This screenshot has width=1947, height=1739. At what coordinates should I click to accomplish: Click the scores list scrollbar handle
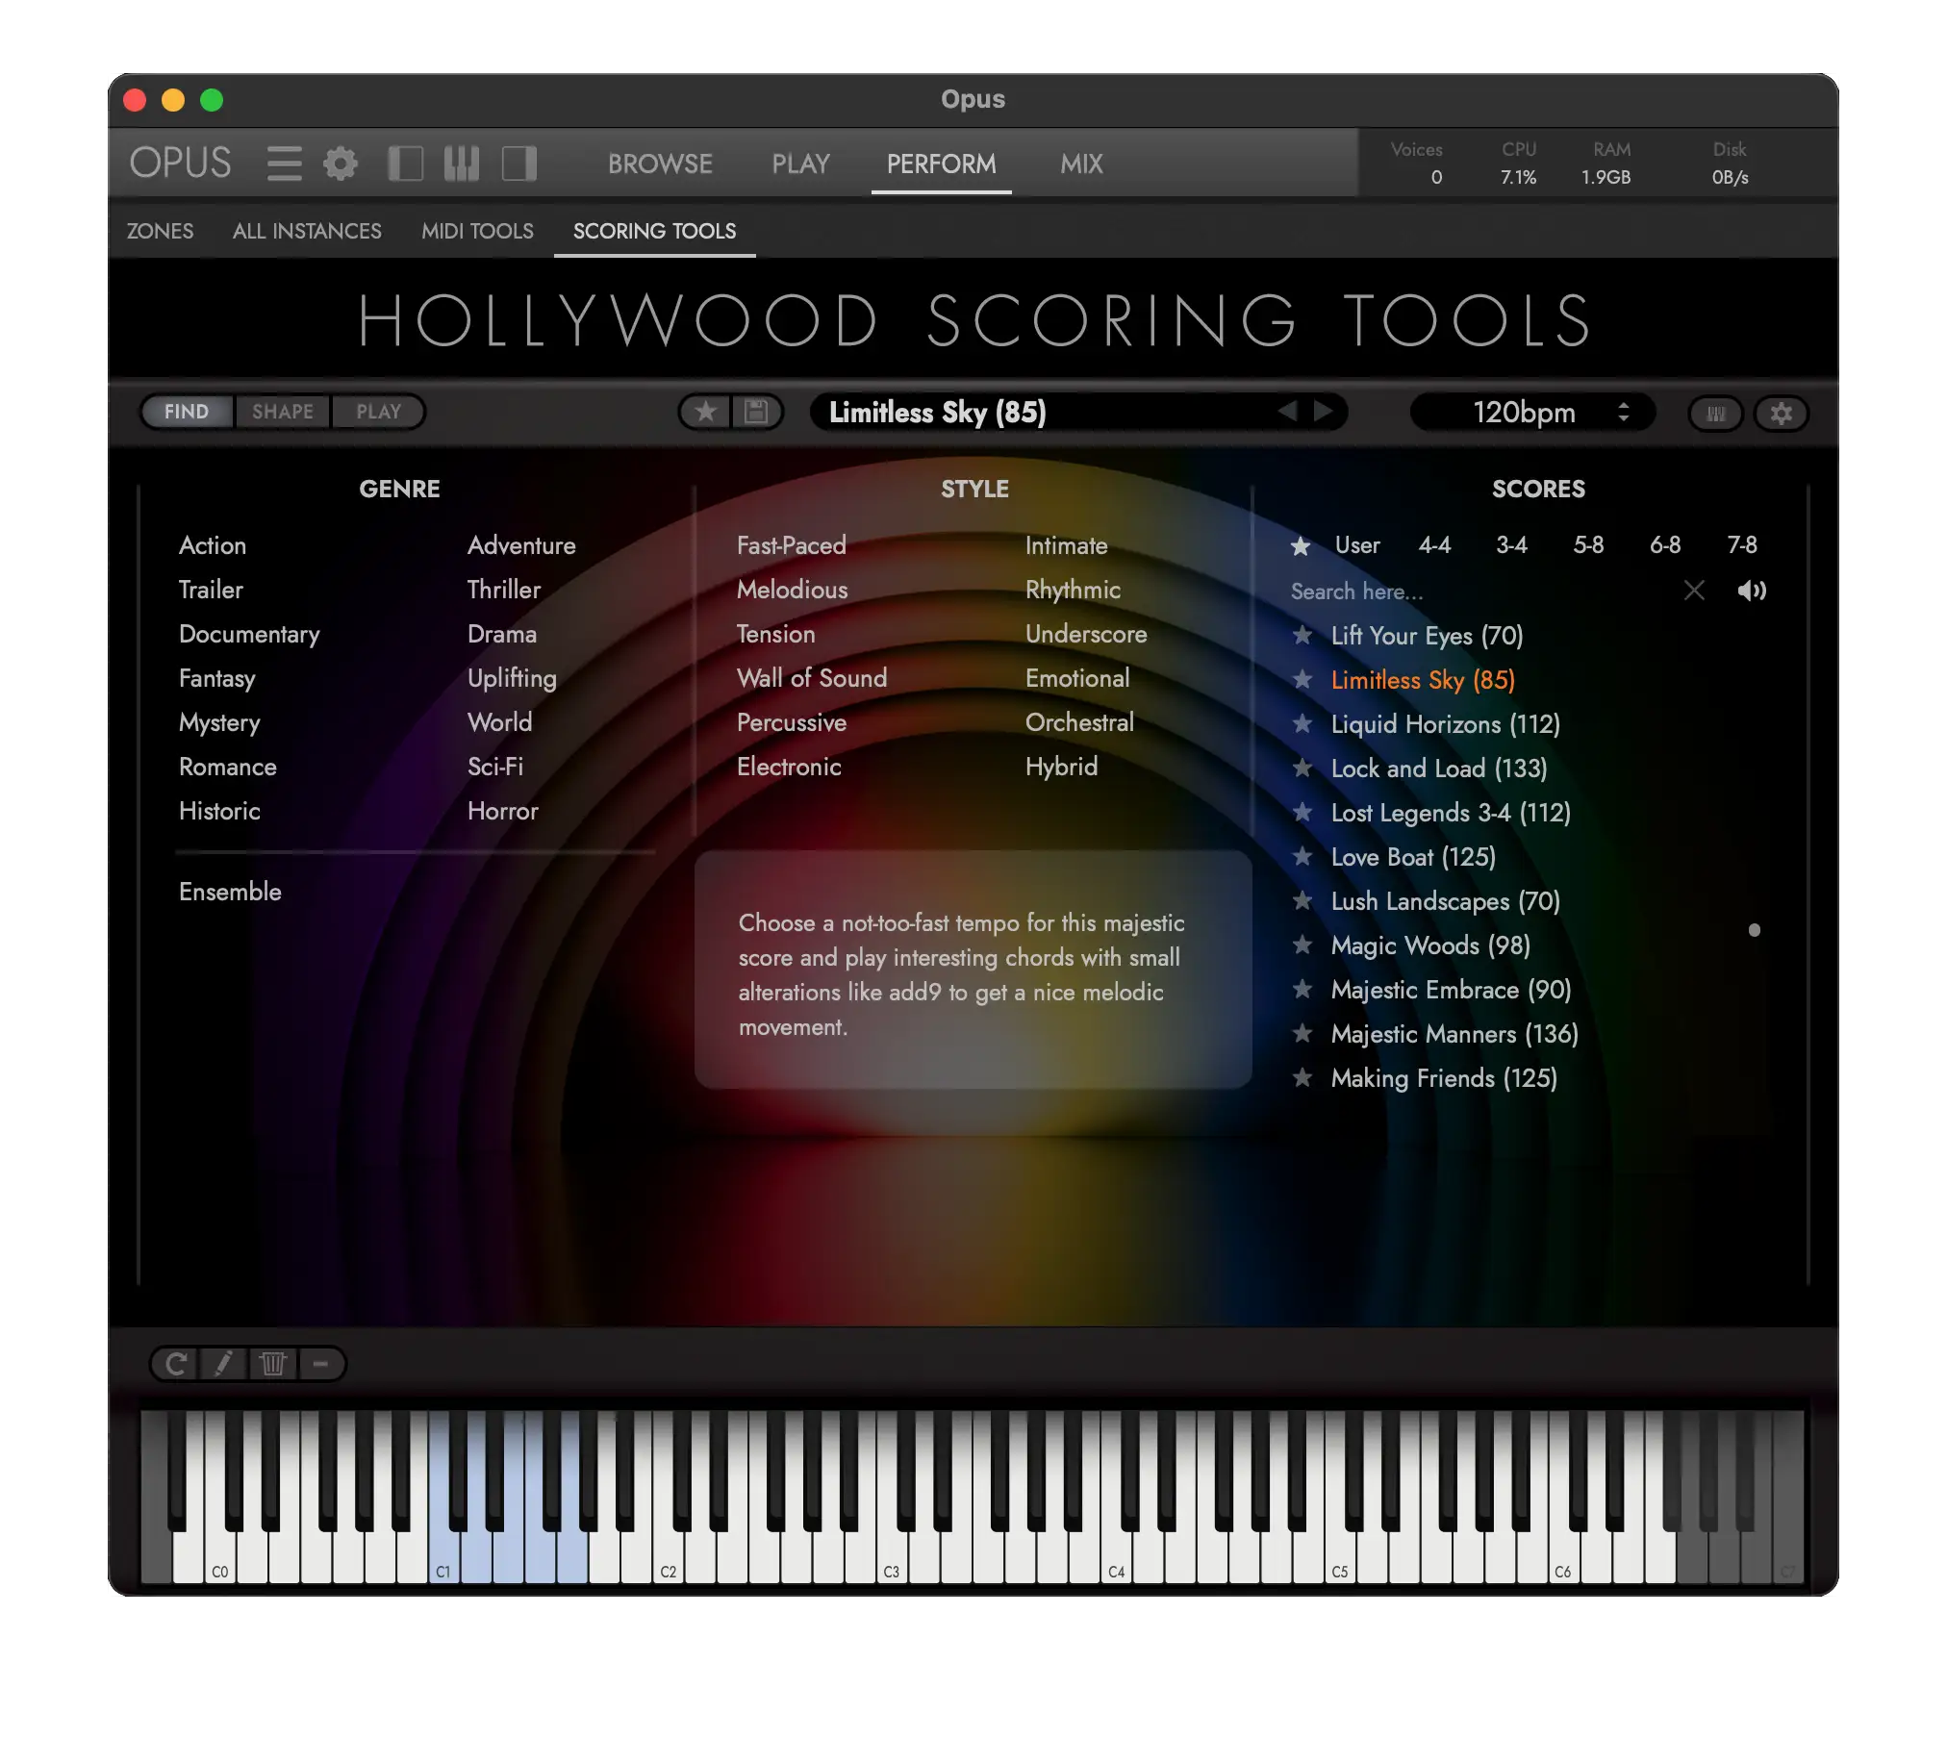(1754, 930)
